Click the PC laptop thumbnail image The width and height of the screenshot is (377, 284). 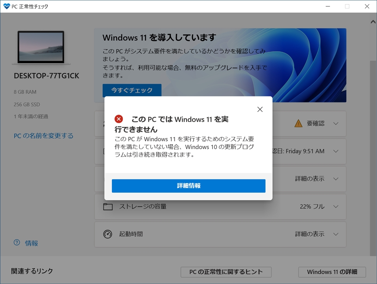pos(41,47)
